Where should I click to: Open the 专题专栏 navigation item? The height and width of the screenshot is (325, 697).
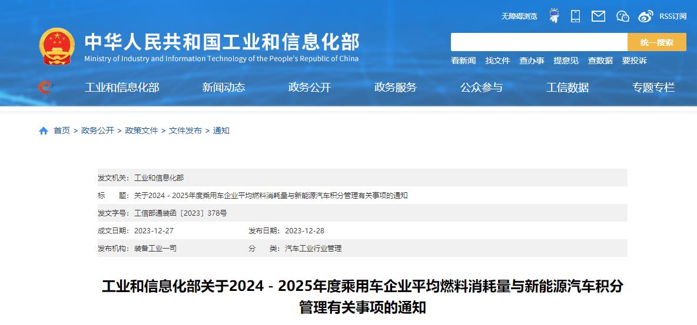(653, 88)
